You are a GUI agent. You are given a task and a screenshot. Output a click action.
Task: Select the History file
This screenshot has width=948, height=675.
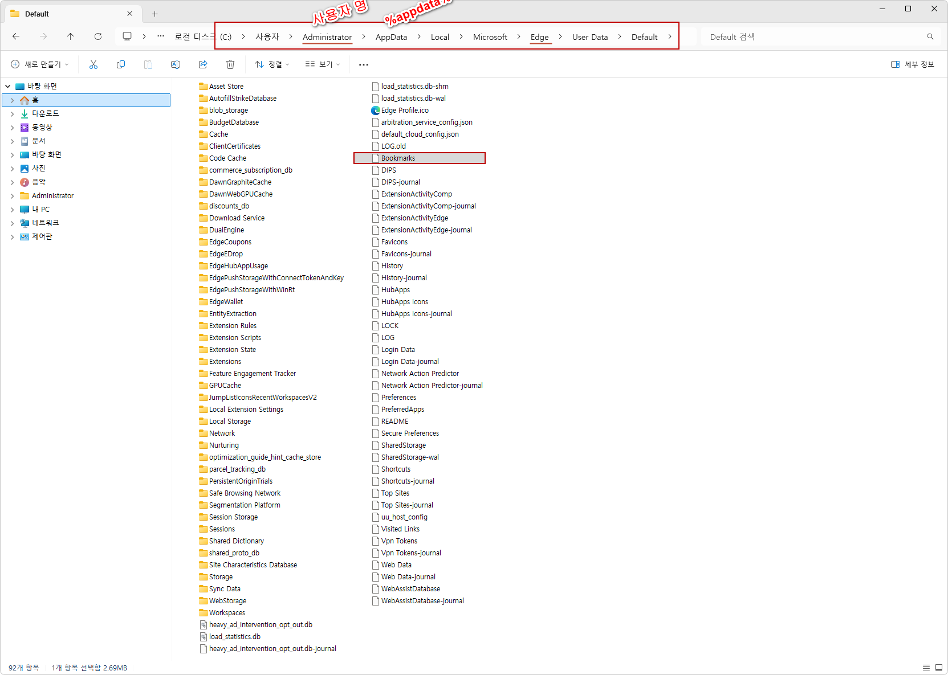[x=388, y=266]
